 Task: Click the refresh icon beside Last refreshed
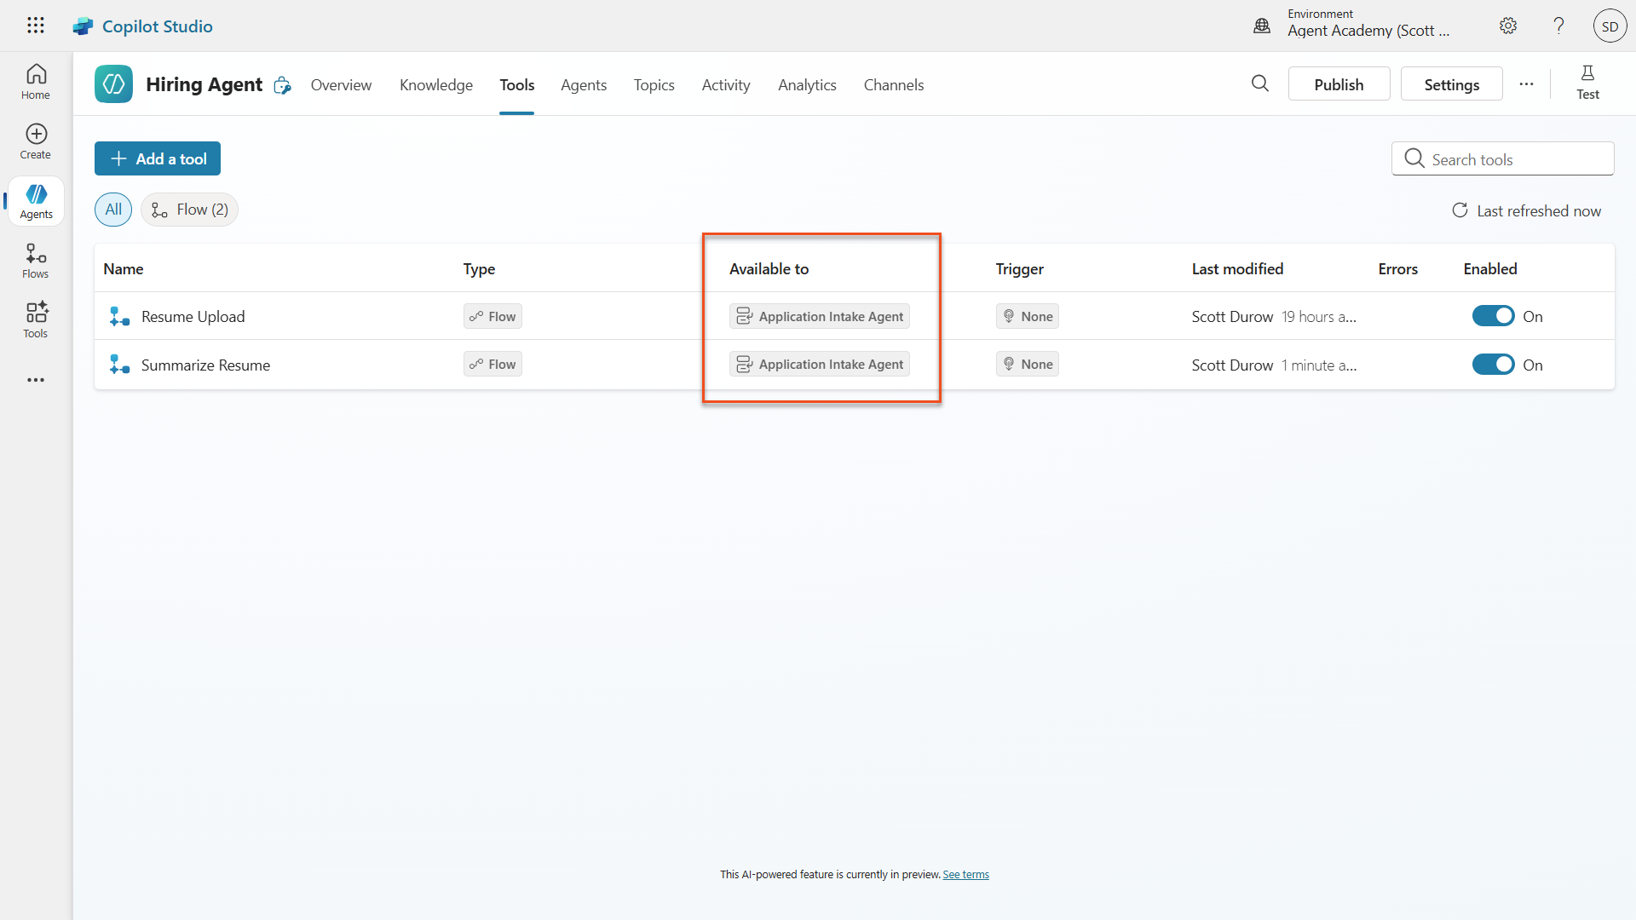(x=1460, y=210)
